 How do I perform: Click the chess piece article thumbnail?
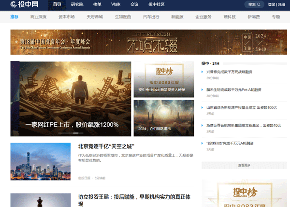pos(41,200)
